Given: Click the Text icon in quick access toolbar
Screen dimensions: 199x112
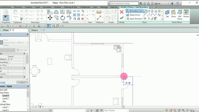Looking at the screenshot, I should (34, 26).
